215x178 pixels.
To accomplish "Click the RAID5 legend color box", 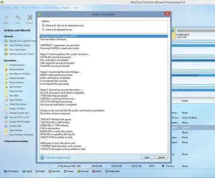I will (94, 171).
